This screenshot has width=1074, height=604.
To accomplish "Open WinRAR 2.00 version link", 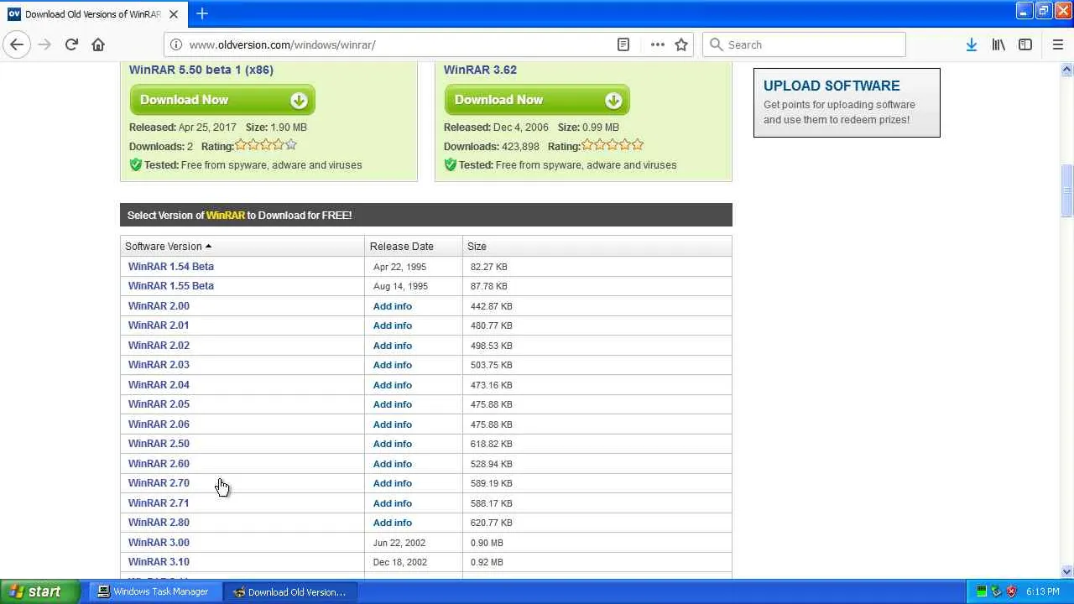I will coord(159,306).
